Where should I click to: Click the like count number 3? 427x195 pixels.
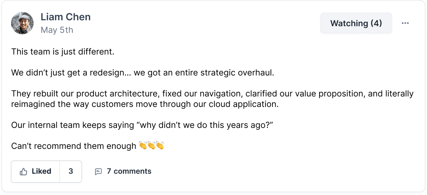coord(71,171)
